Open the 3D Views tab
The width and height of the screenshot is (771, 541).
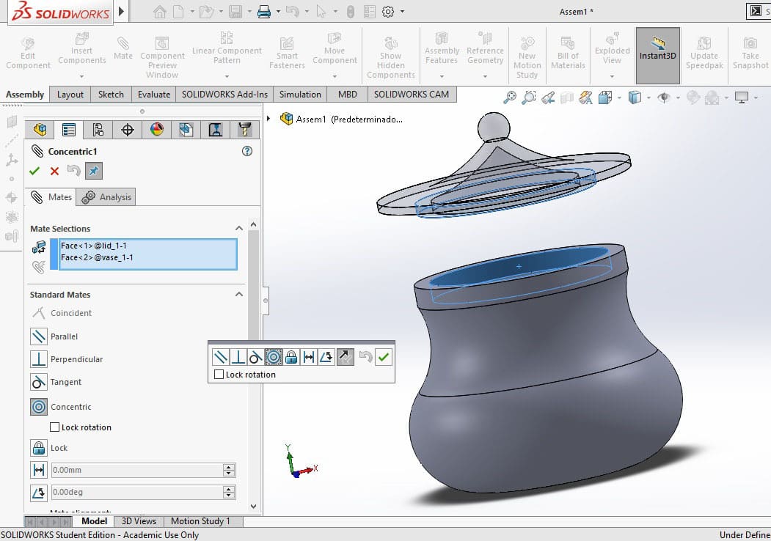(x=139, y=521)
